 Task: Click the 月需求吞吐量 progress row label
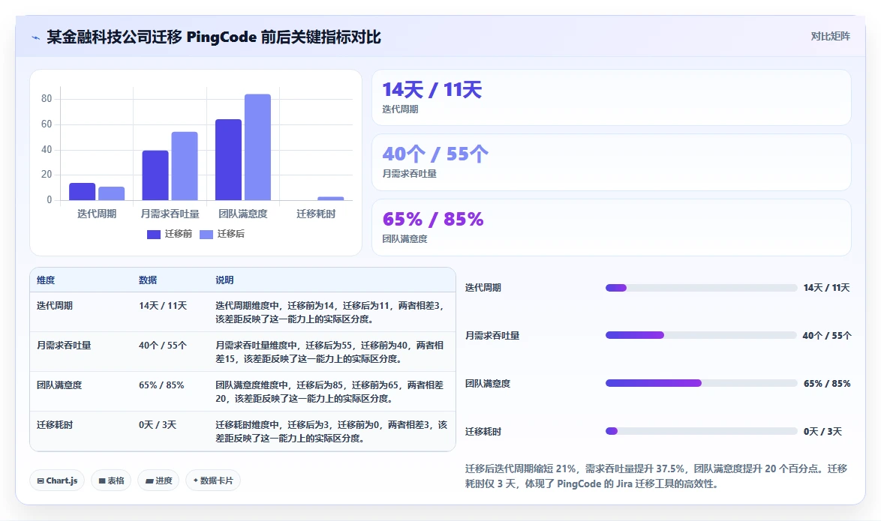click(492, 336)
